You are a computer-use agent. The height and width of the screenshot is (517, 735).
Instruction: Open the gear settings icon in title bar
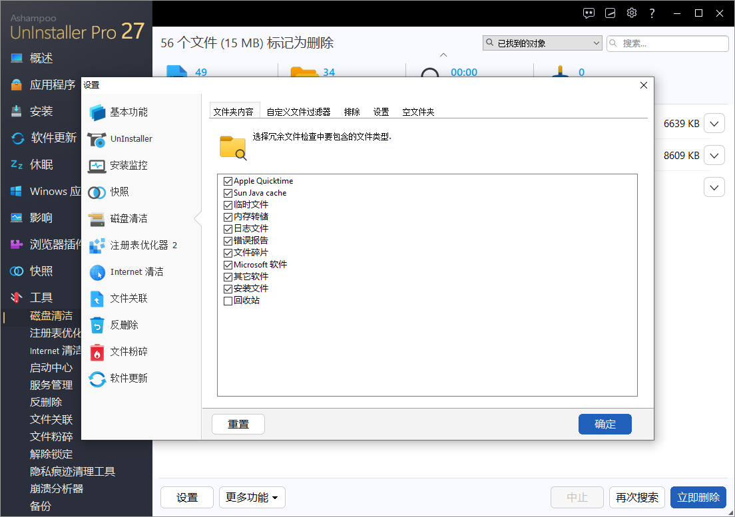coord(631,13)
